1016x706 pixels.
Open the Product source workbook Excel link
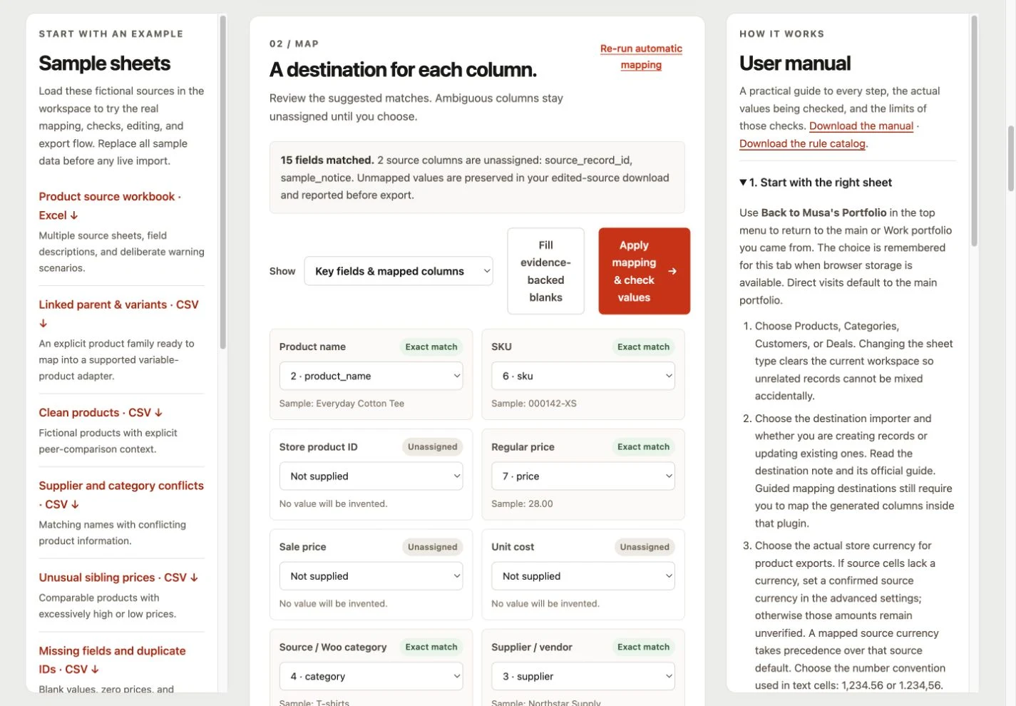110,205
